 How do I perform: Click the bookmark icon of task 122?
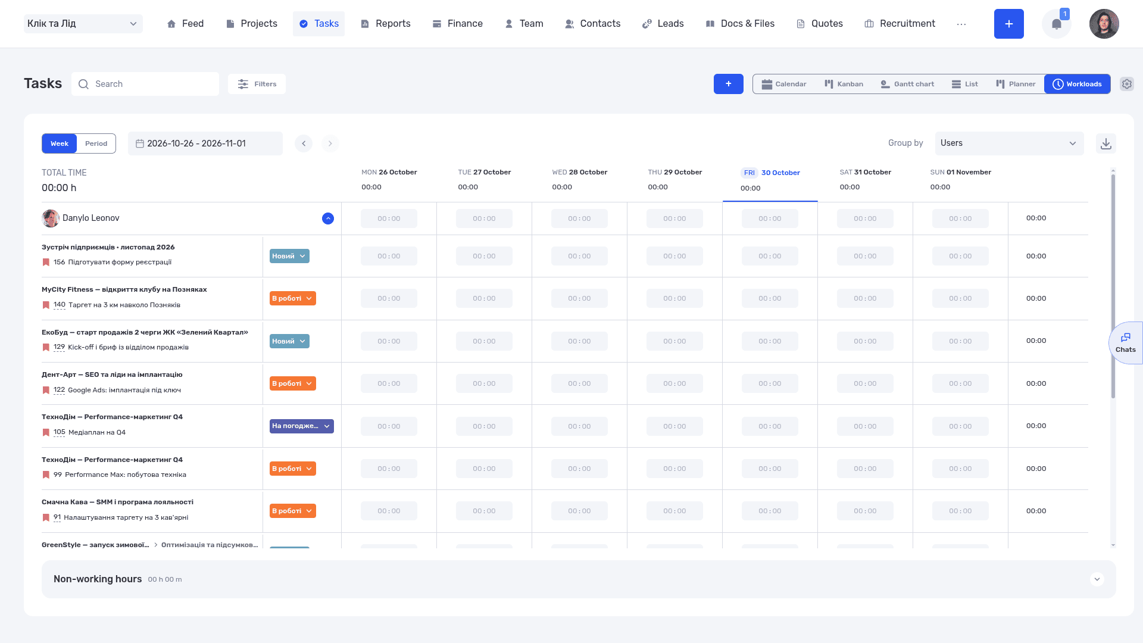click(46, 390)
